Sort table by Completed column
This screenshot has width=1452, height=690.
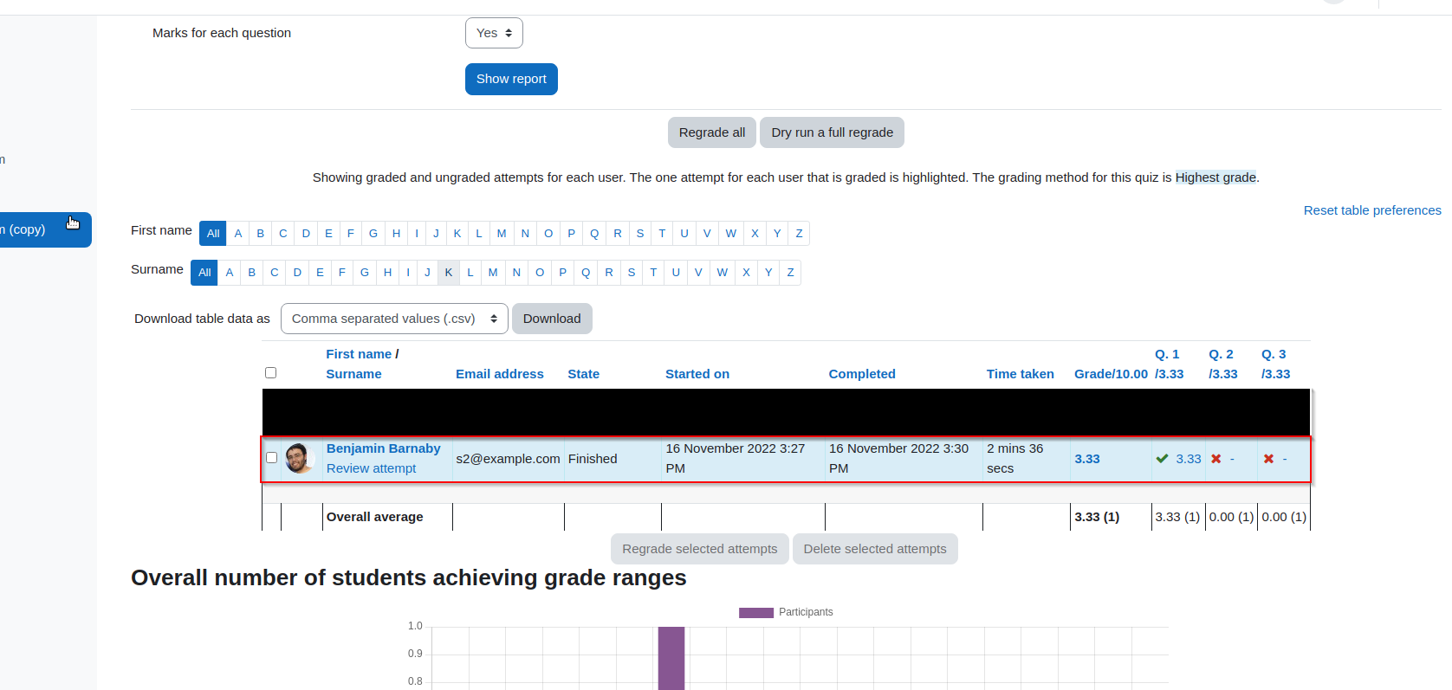pyautogui.click(x=862, y=374)
